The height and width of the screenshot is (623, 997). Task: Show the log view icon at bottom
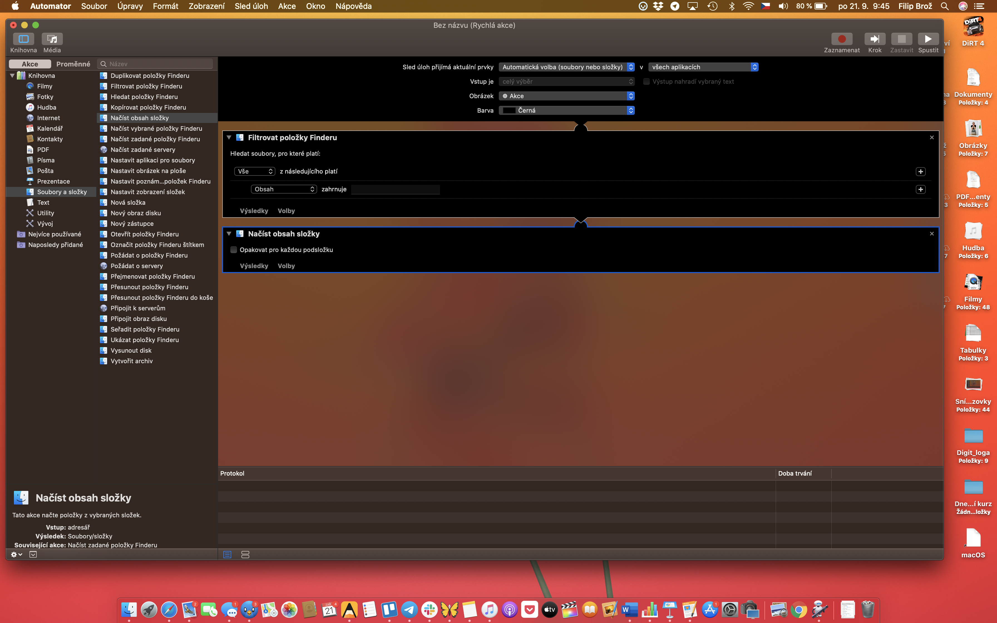click(227, 555)
